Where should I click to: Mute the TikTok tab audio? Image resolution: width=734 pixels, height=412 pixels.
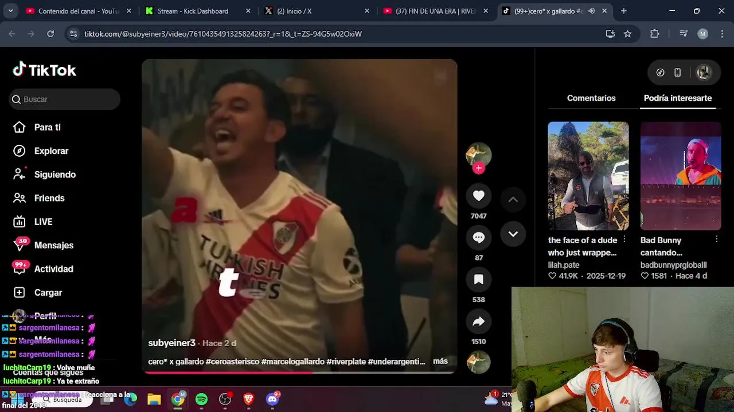[591, 11]
